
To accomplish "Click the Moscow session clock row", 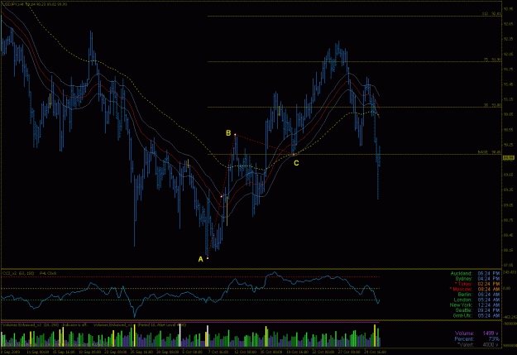I will (475, 289).
